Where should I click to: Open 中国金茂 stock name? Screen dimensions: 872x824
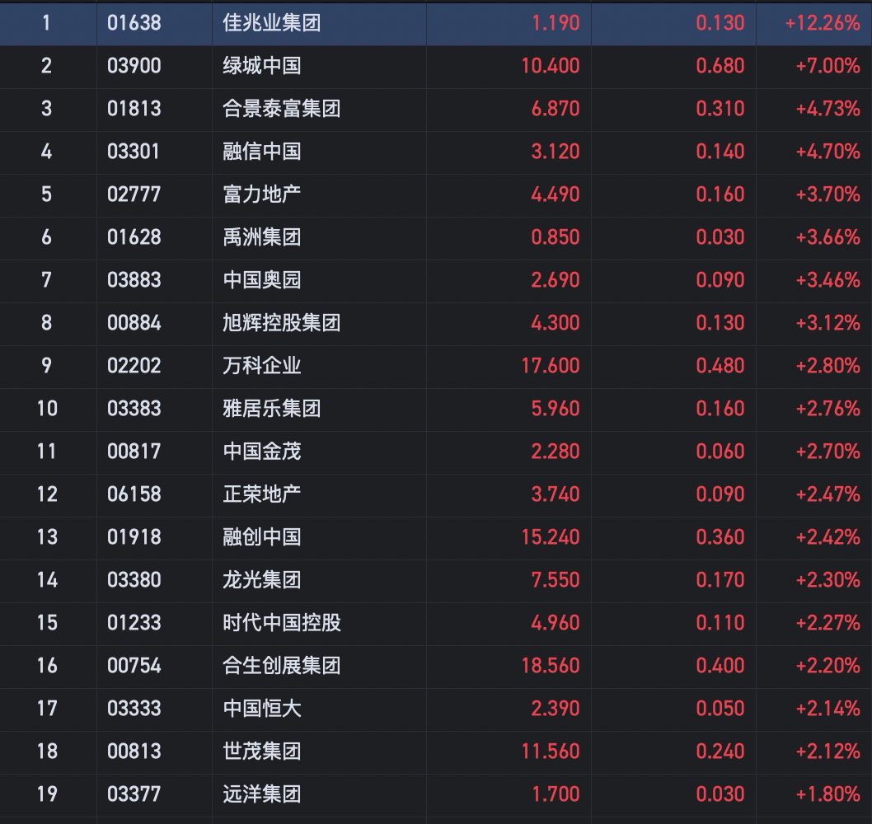tap(261, 452)
